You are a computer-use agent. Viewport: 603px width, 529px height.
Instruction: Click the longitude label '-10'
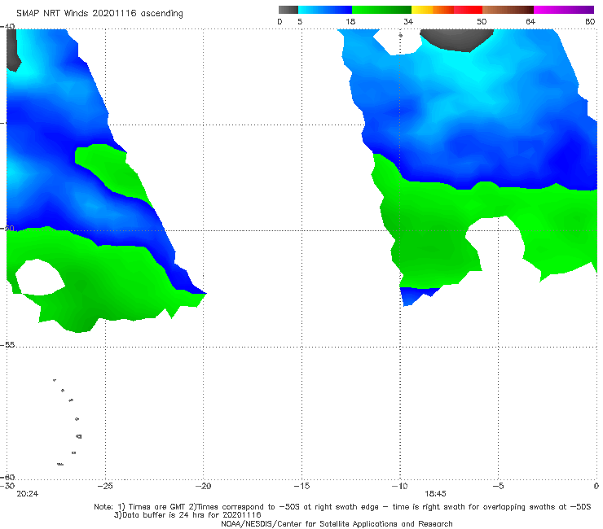pyautogui.click(x=399, y=486)
